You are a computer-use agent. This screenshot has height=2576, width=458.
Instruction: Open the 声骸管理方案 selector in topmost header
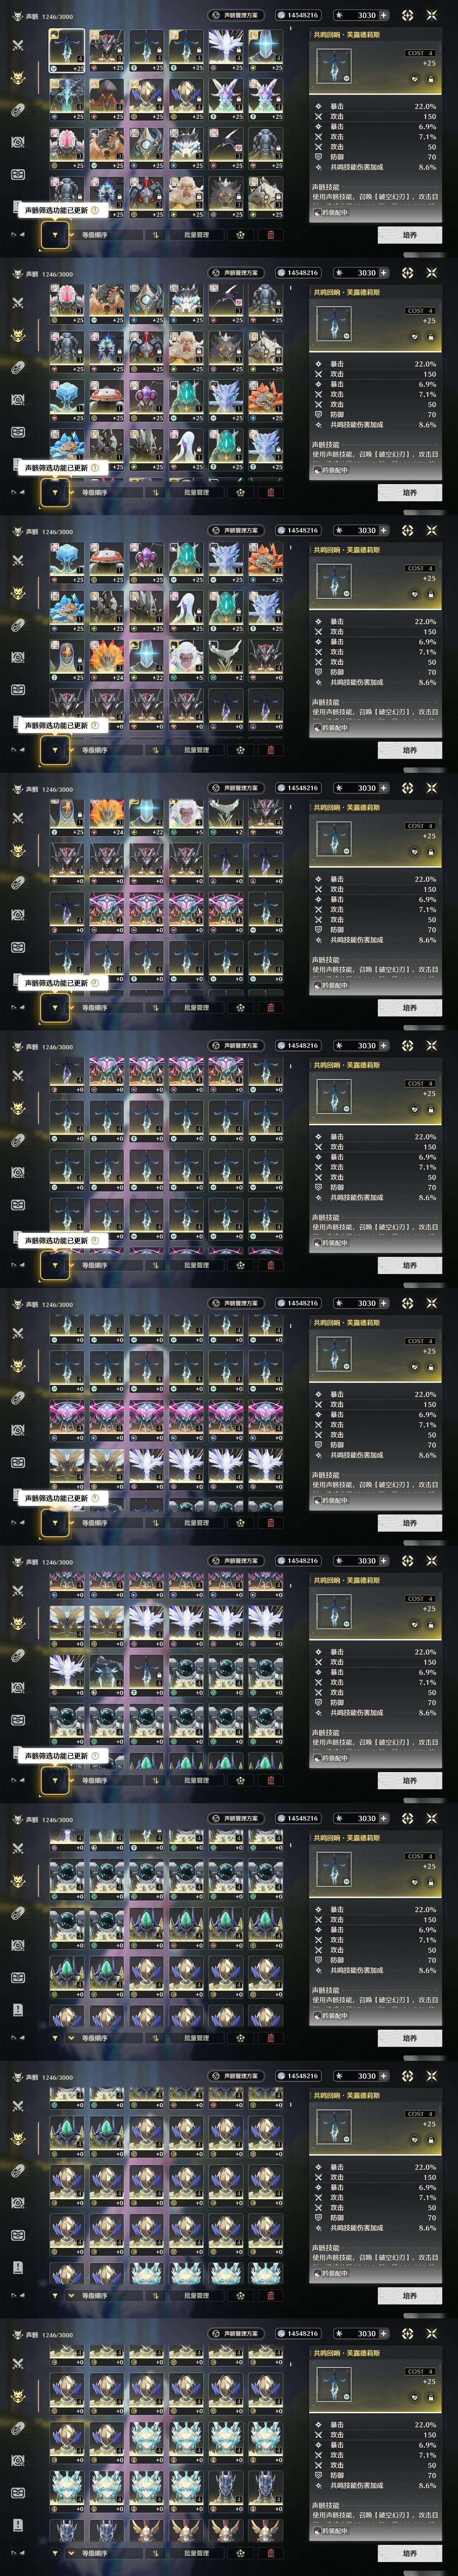[x=235, y=15]
